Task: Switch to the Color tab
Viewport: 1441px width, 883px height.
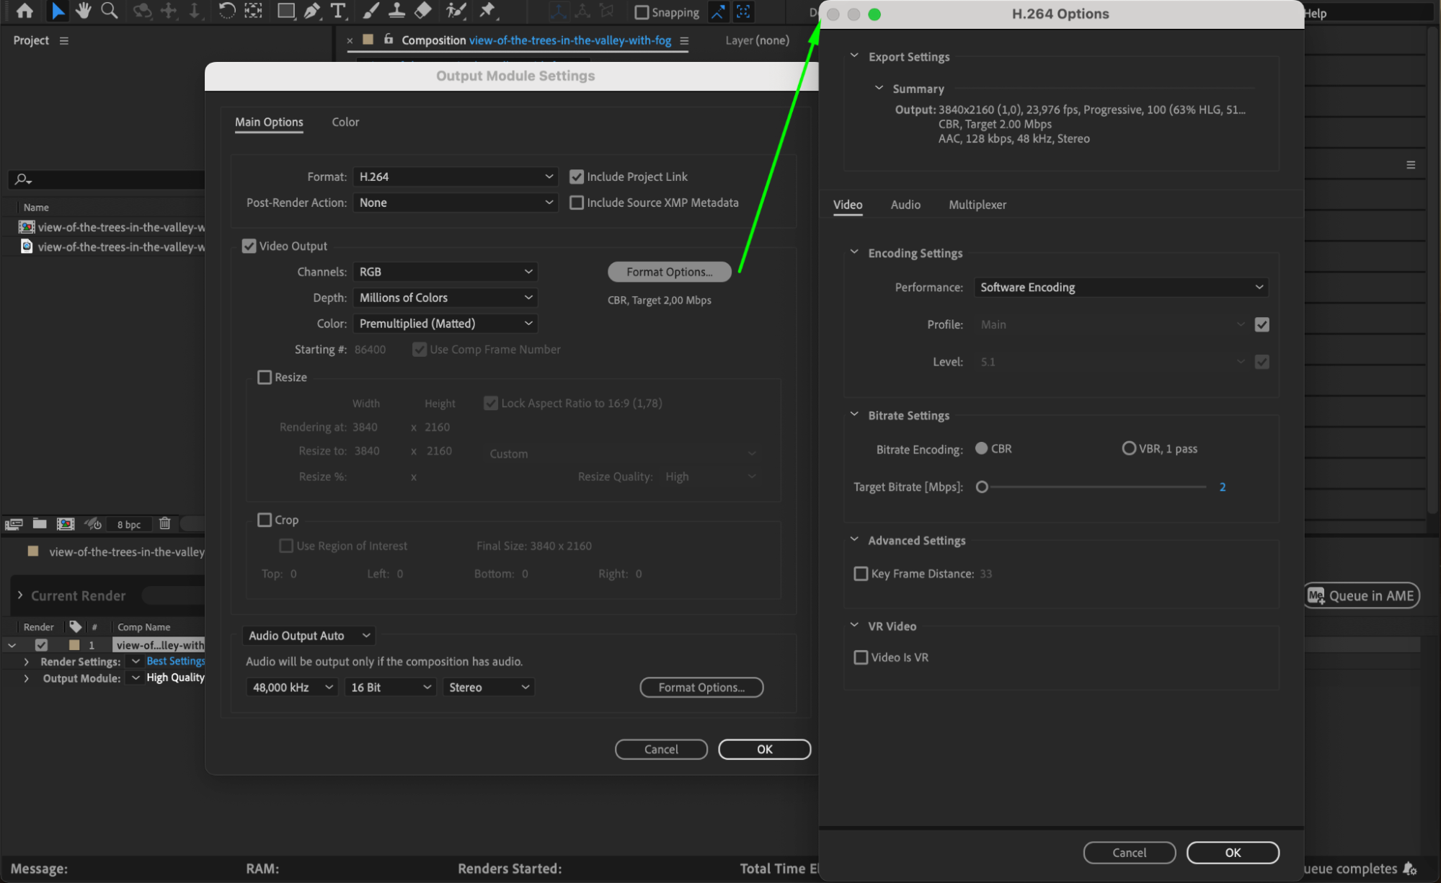Action: click(345, 122)
